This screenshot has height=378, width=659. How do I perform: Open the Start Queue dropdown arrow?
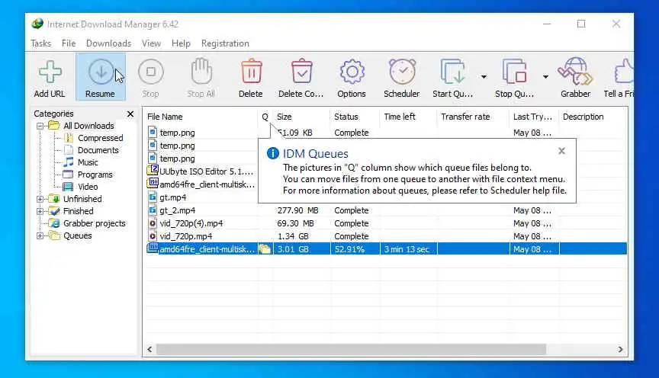click(x=484, y=77)
